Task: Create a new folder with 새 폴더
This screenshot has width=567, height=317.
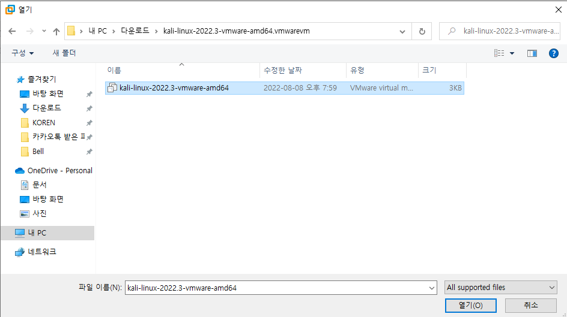Action: [x=64, y=53]
